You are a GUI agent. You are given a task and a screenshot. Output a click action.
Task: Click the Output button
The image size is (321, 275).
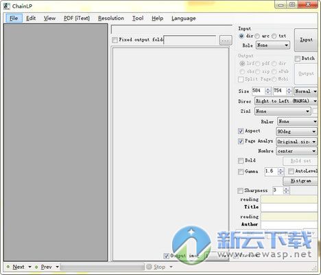point(306,74)
